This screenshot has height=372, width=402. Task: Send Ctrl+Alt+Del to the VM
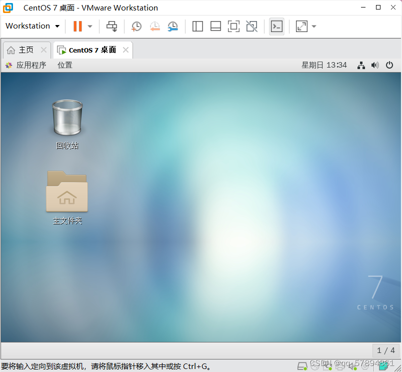pyautogui.click(x=112, y=26)
